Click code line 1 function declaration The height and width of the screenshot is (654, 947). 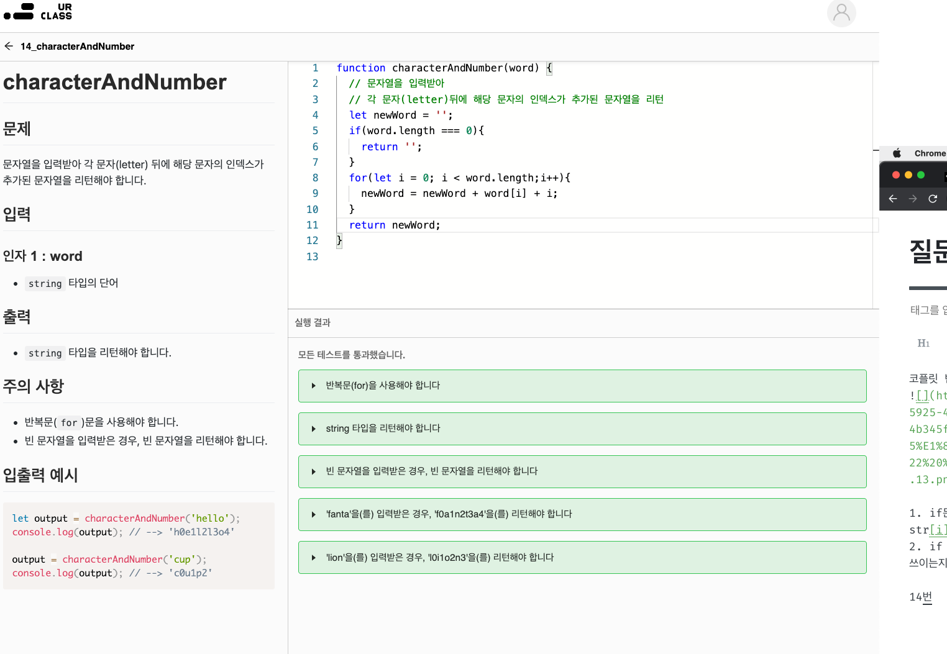pyautogui.click(x=444, y=68)
